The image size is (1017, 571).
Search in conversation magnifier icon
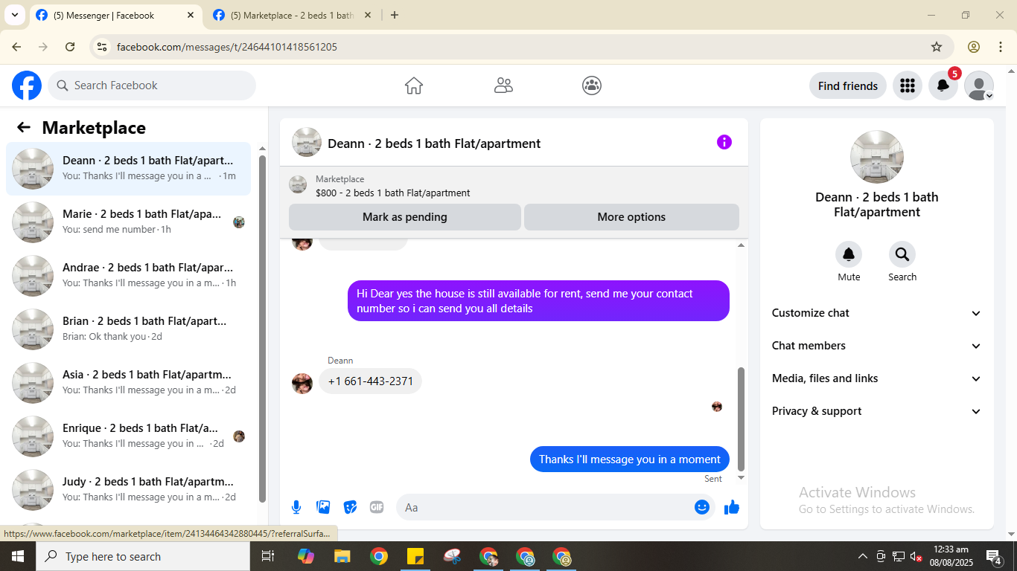pos(902,254)
